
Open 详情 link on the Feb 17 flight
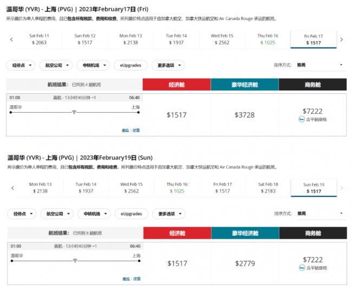tap(136, 130)
